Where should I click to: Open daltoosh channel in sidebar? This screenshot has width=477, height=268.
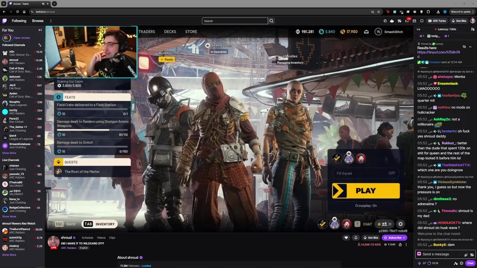tap(22, 78)
